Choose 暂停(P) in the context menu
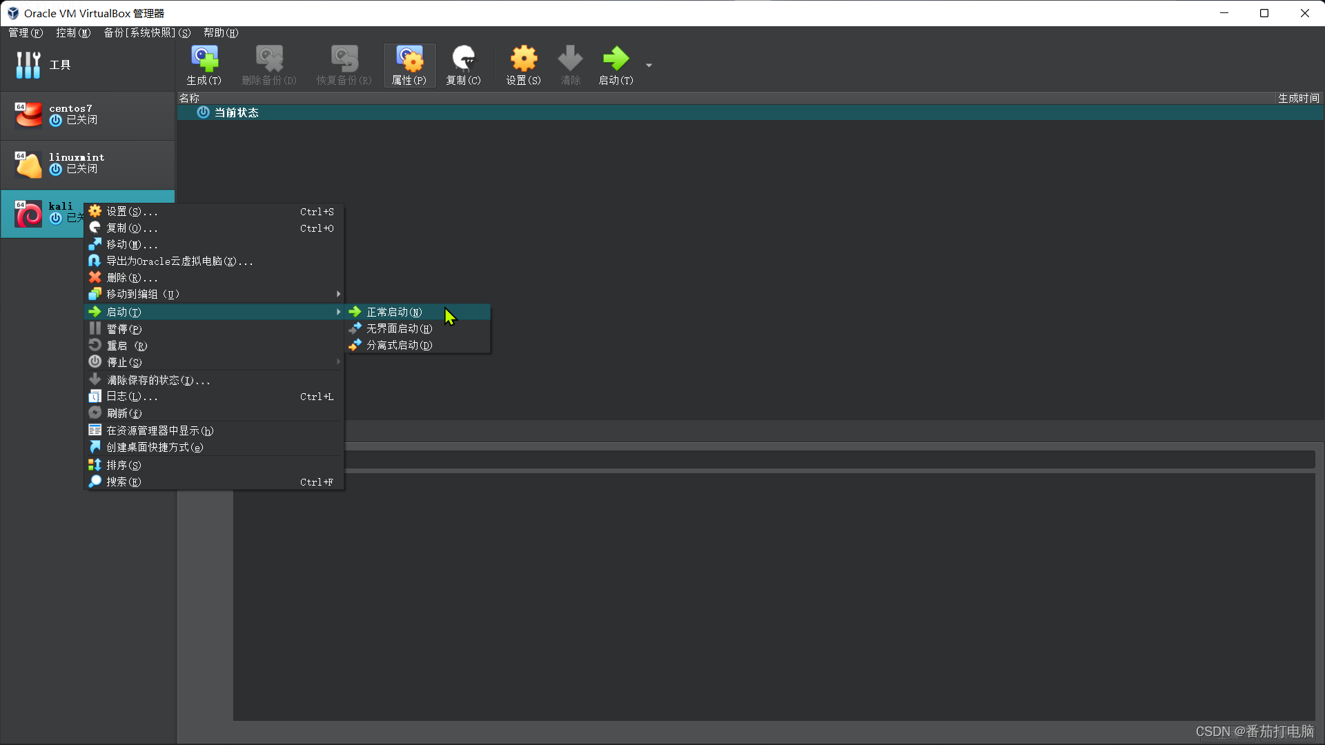Image resolution: width=1325 pixels, height=745 pixels. click(x=214, y=329)
